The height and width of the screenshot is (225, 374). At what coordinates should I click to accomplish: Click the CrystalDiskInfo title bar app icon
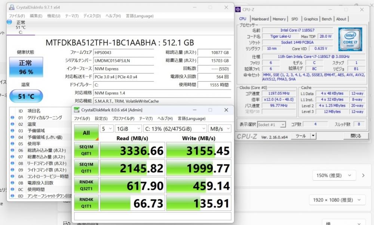12,7
